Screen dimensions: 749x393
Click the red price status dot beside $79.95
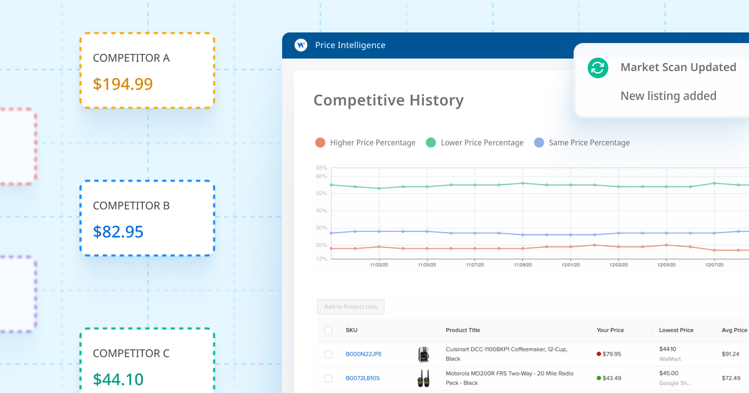tap(599, 354)
